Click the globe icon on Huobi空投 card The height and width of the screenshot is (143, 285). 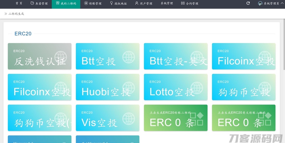coord(129,88)
